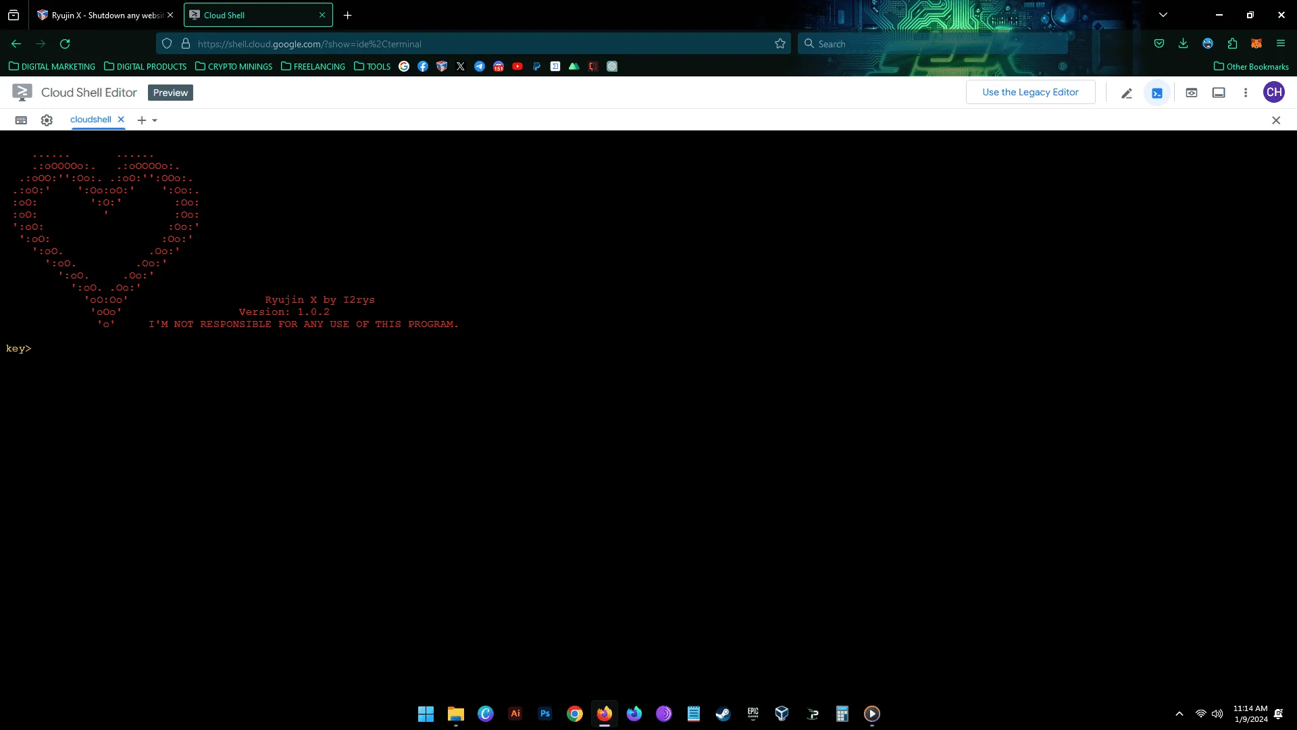Open the Google bookmark icon

[x=404, y=66]
